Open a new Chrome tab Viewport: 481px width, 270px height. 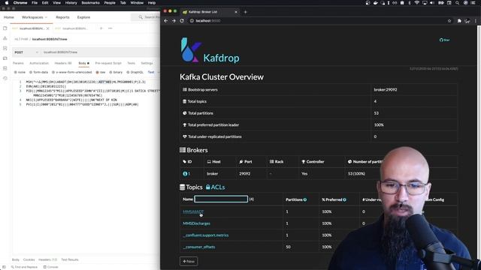pos(246,12)
